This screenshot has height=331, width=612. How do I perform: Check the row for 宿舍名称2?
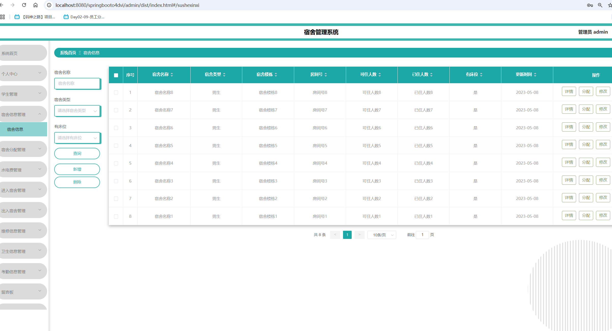[116, 199]
